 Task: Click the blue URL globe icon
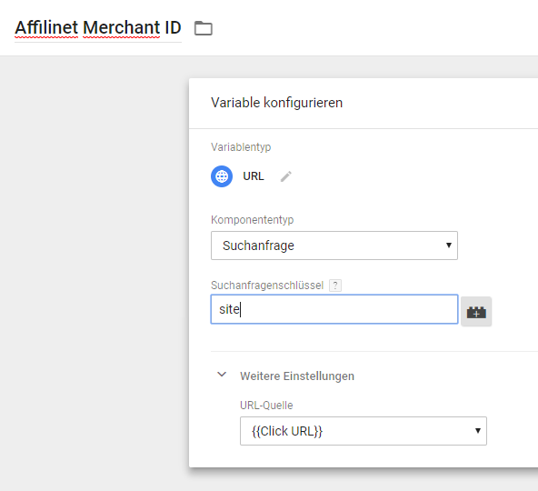(222, 176)
